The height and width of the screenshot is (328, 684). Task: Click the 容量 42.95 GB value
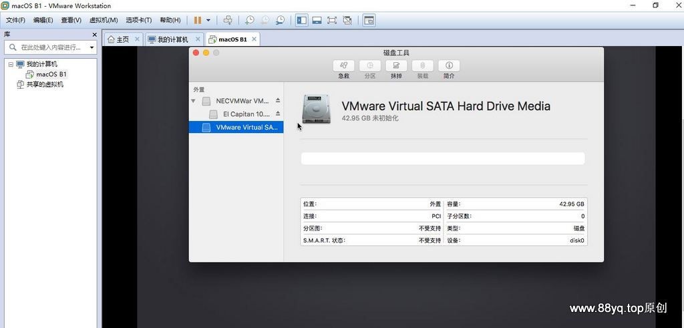[572, 204]
